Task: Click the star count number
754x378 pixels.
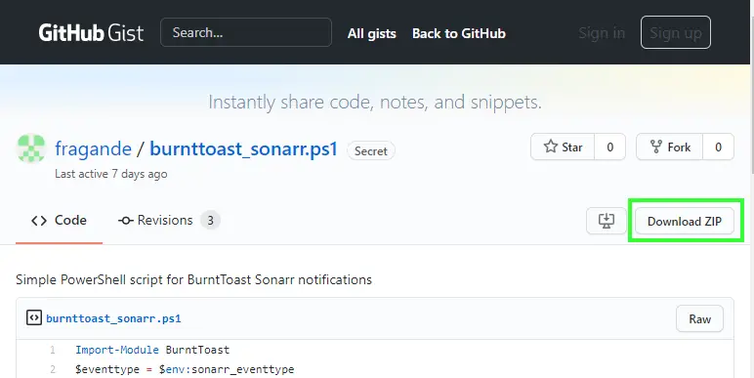Action: [609, 147]
